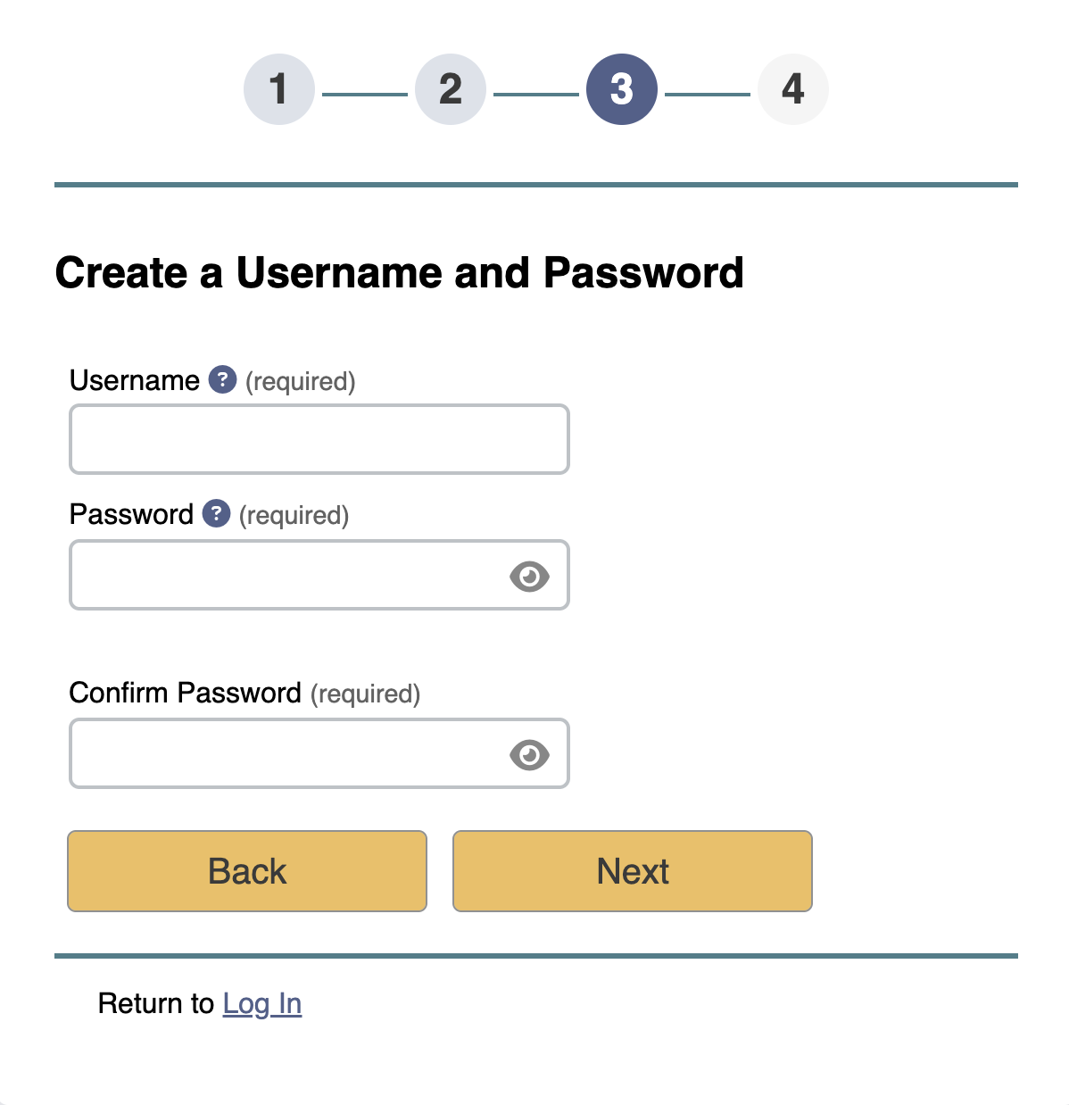Expand the Password requirements hint
This screenshot has width=1069, height=1105.
click(x=216, y=514)
